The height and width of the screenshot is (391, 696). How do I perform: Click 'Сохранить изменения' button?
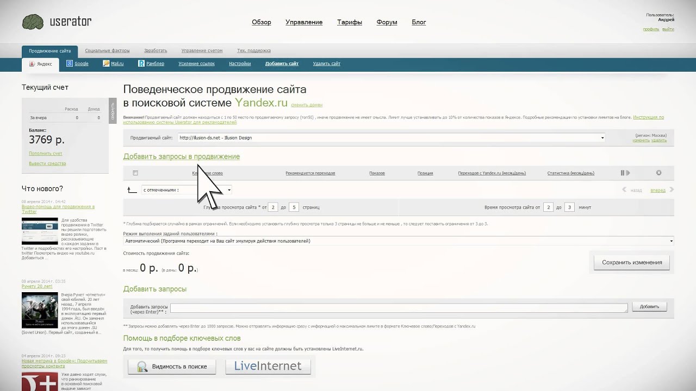pyautogui.click(x=632, y=262)
